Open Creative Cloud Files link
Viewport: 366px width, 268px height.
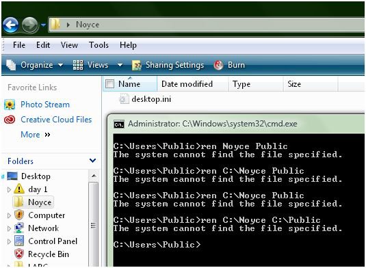pos(56,120)
